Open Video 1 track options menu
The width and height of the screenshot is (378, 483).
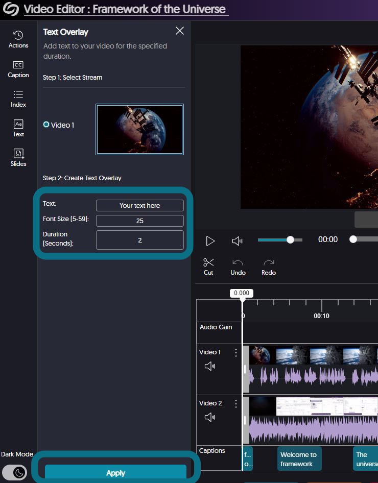[x=236, y=353]
